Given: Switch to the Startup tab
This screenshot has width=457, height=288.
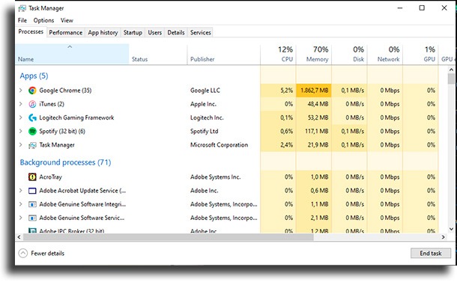Looking at the screenshot, I should pos(133,33).
